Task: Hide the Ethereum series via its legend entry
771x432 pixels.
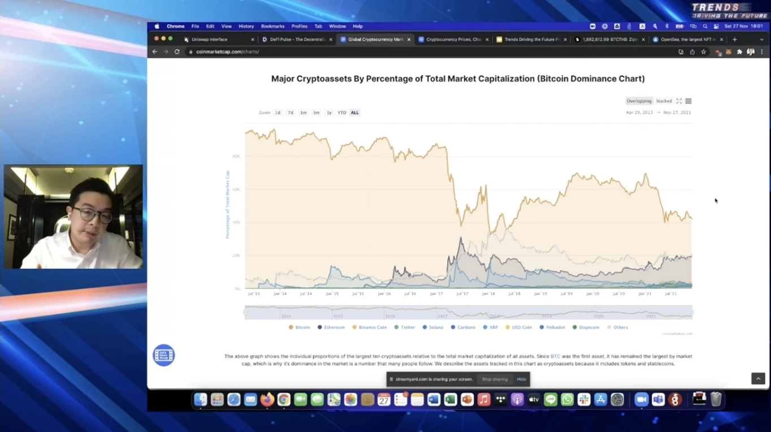Action: (x=332, y=327)
